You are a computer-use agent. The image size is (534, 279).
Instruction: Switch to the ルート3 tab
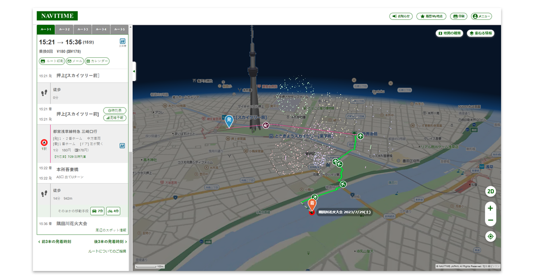point(83,29)
